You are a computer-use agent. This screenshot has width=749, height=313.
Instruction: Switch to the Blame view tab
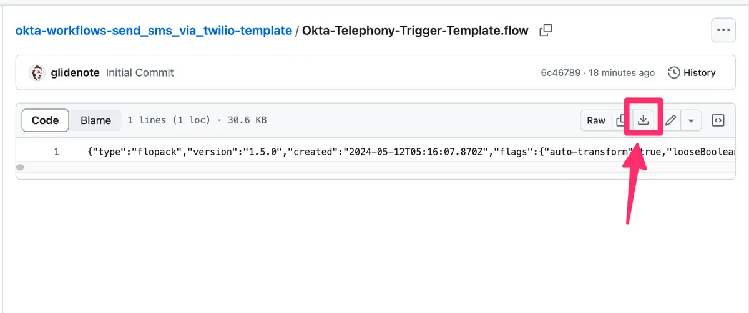[95, 120]
